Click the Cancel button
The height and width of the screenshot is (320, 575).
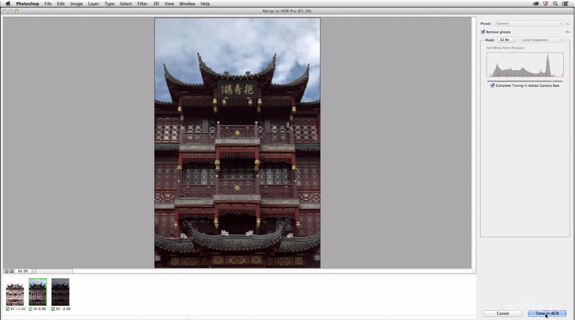(502, 313)
